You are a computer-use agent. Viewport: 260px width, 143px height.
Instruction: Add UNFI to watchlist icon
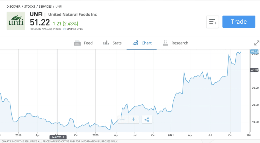coord(213,22)
